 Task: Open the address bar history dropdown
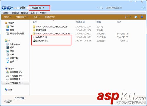98,8
